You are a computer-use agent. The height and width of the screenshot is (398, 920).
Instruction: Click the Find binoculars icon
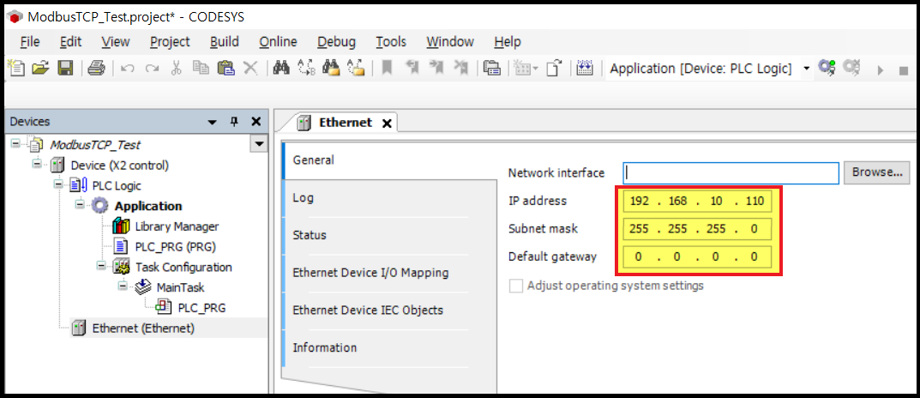pyautogui.click(x=282, y=69)
